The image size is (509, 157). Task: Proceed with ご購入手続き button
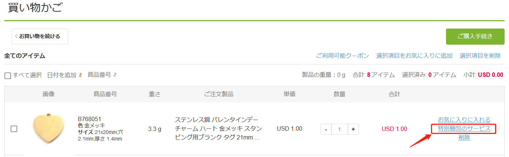click(x=475, y=36)
